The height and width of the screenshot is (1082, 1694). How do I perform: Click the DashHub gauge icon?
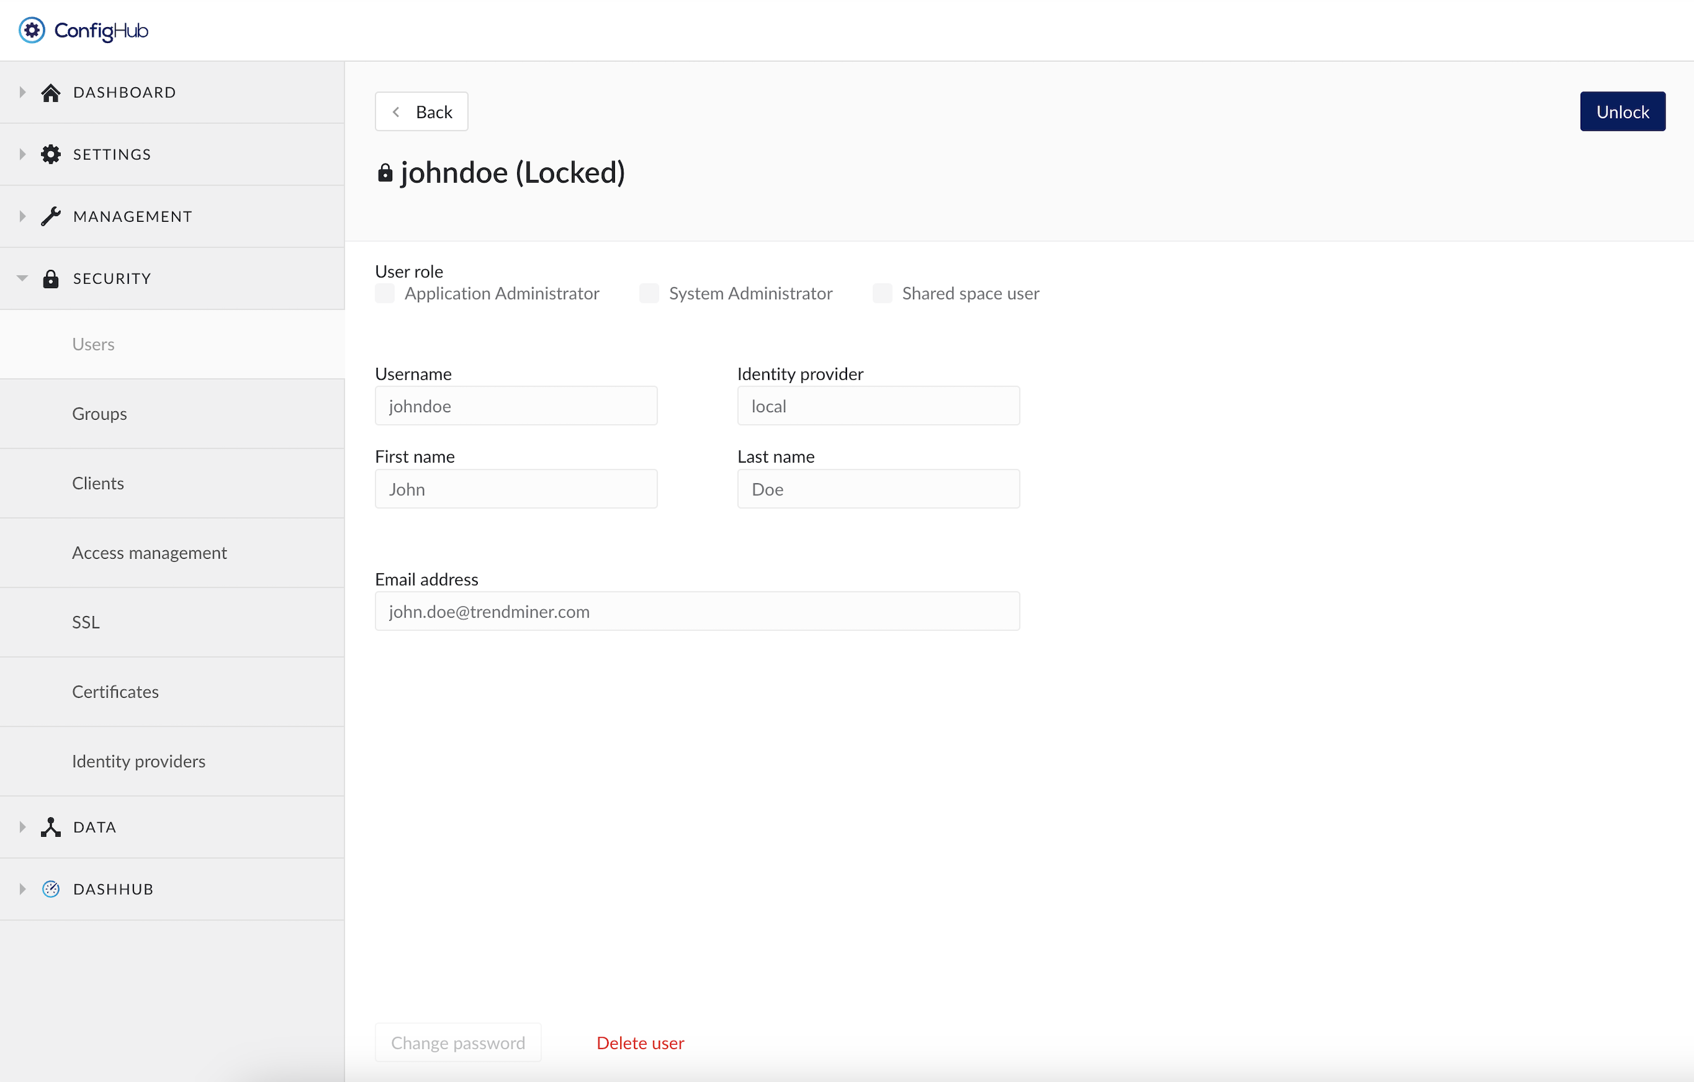(x=51, y=889)
